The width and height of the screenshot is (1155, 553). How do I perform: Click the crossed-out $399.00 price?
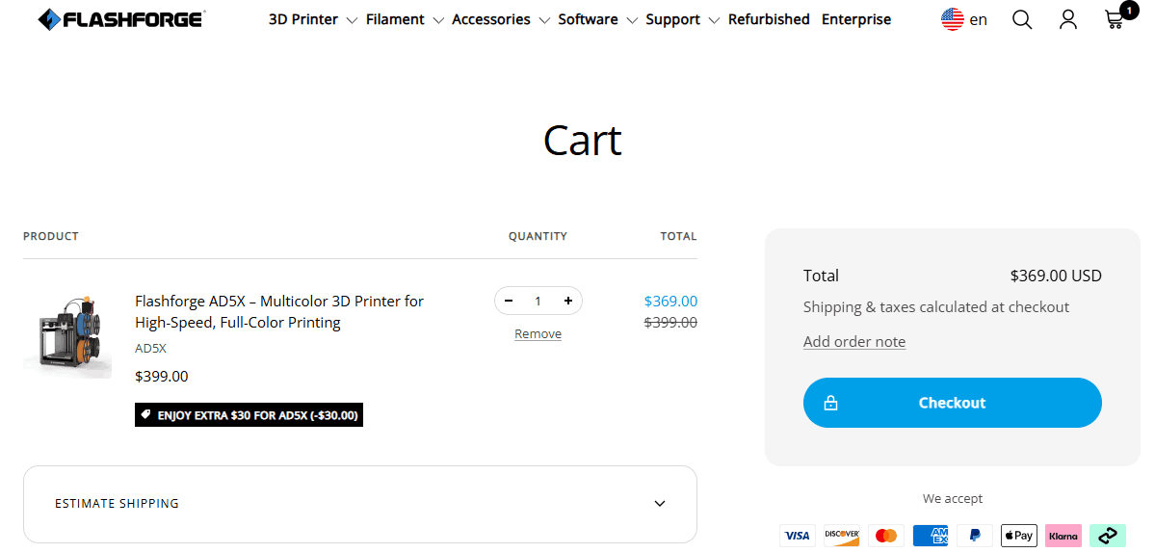pyautogui.click(x=670, y=323)
